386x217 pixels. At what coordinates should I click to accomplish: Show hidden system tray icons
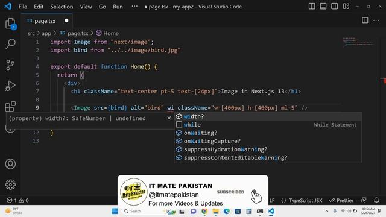point(327,211)
